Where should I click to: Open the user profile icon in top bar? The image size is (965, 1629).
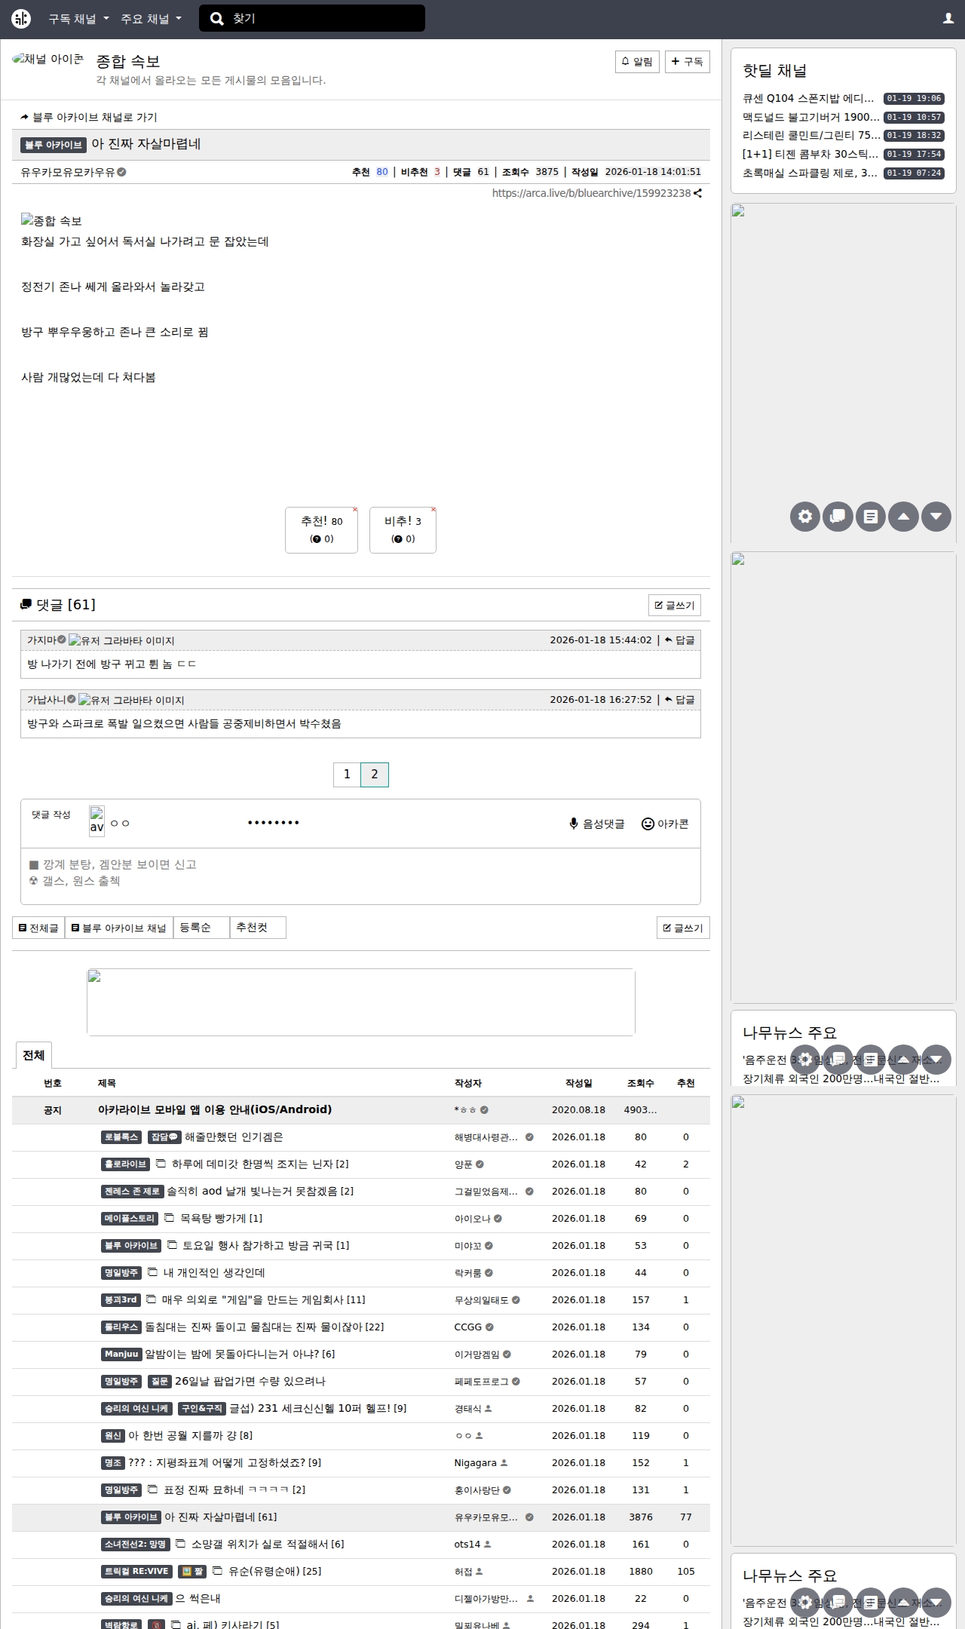pos(948,19)
